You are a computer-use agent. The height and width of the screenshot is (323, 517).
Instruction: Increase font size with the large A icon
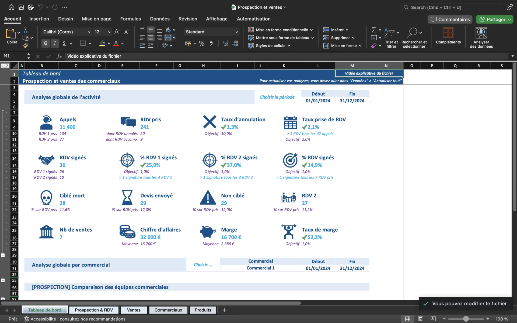[x=117, y=32]
